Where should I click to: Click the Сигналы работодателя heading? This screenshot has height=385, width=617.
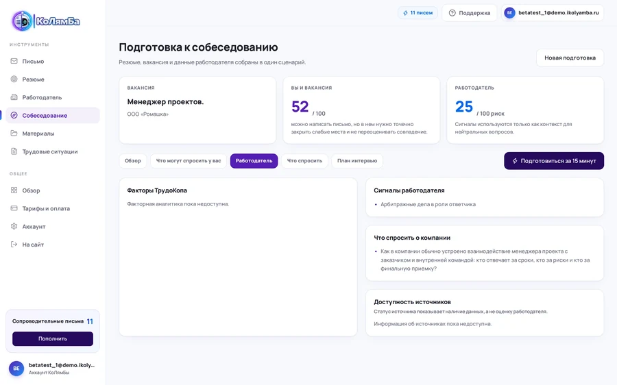[x=409, y=190]
